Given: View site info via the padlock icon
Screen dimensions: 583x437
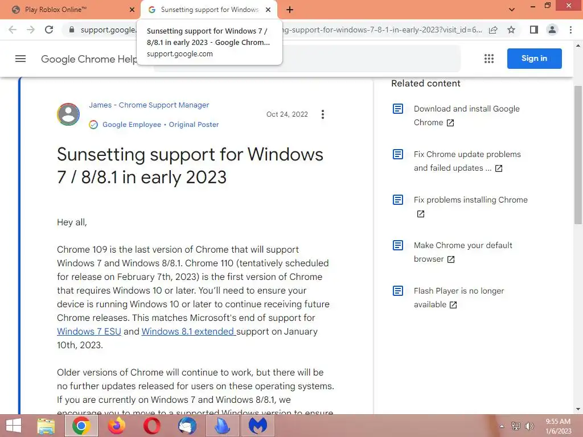Looking at the screenshot, I should [72, 30].
